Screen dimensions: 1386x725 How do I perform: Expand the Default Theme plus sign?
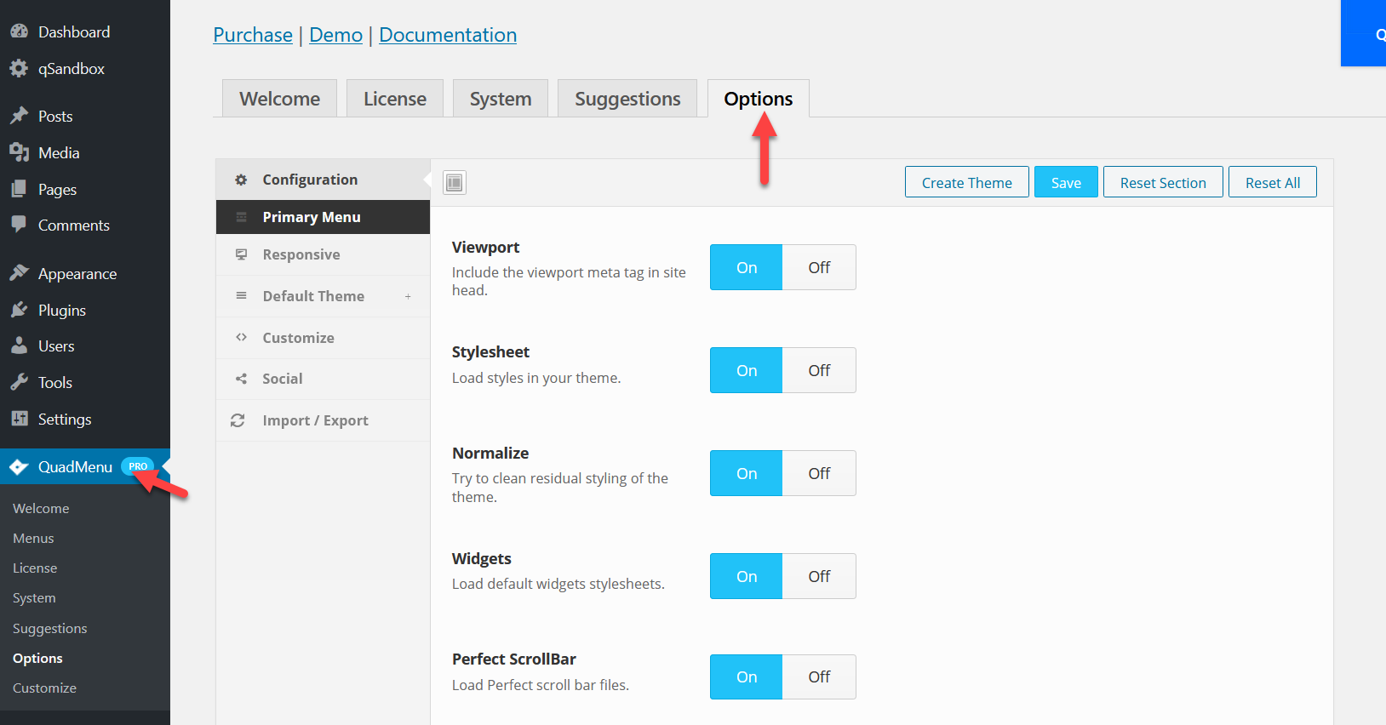click(408, 296)
